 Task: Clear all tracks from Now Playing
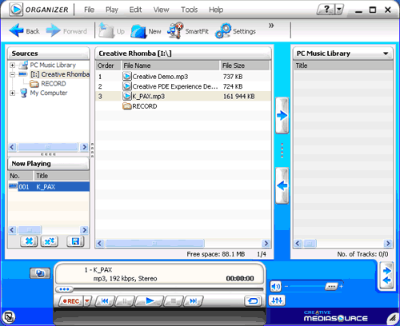(50, 241)
